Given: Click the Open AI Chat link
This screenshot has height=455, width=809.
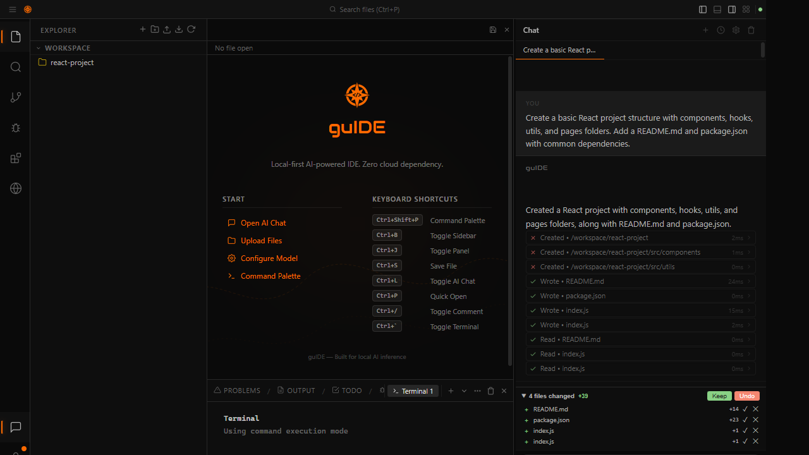Looking at the screenshot, I should 257,223.
